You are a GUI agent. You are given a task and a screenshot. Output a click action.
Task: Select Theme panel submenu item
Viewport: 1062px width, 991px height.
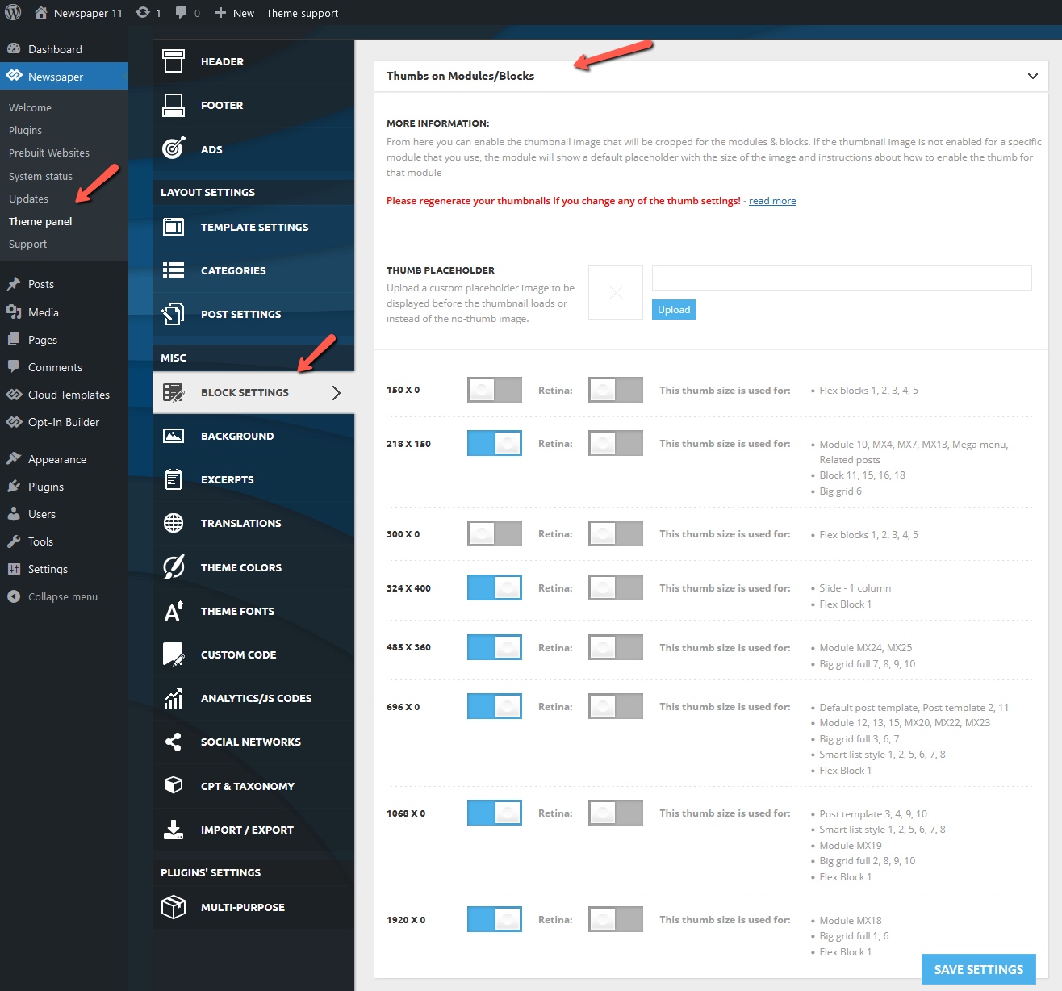click(40, 221)
